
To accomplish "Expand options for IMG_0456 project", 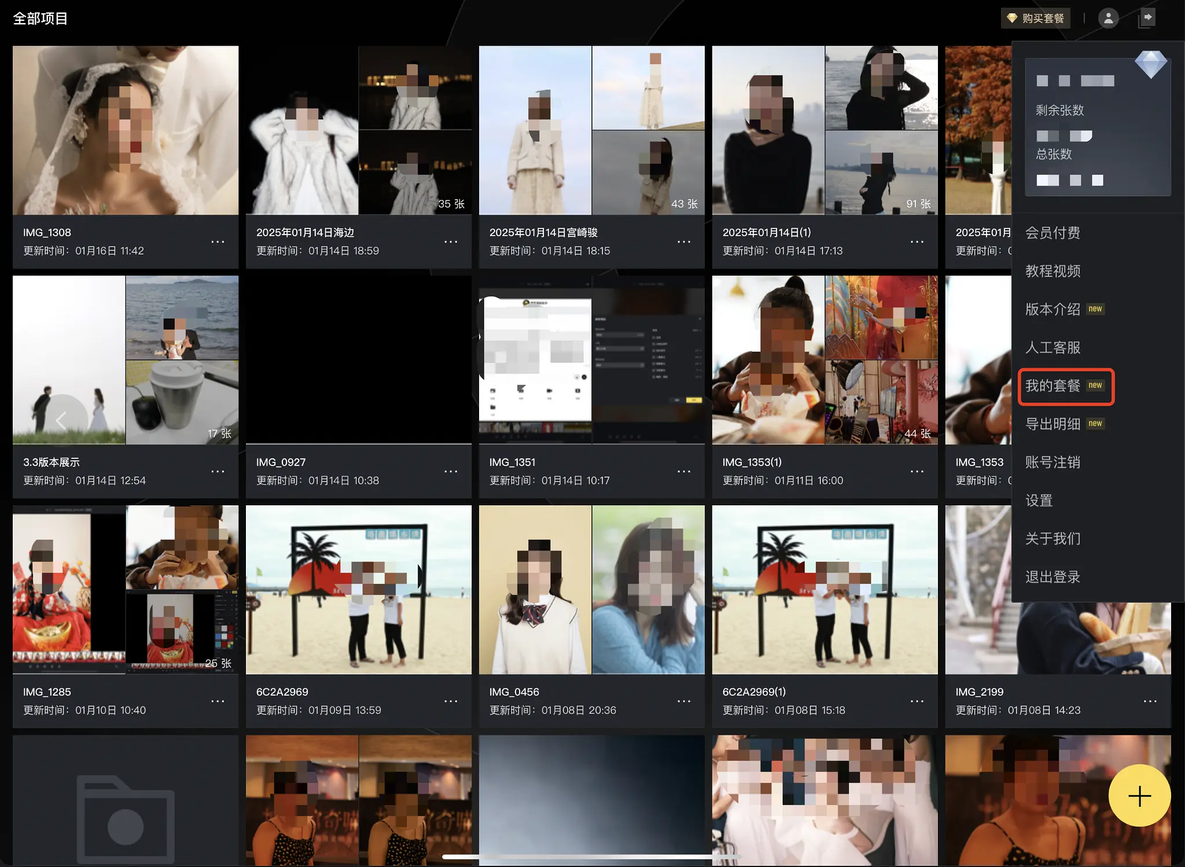I will [x=684, y=701].
